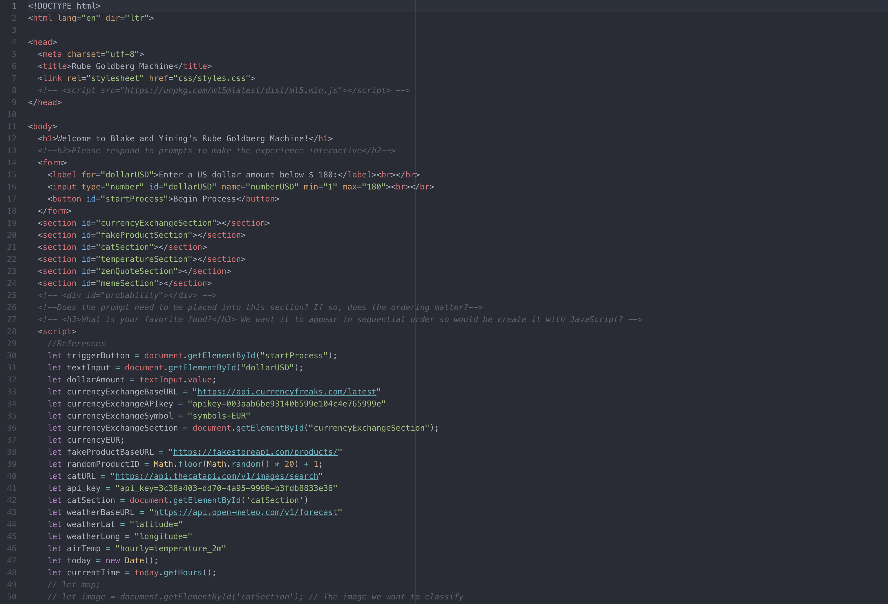Click the currencyEUR variable declaration
The image size is (888, 604).
(94, 440)
